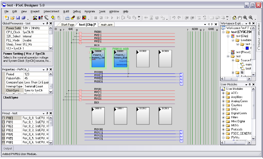Screen dimensions: 263x159
Task: Open the Build menu
Action: pyautogui.click(x=66, y=11)
